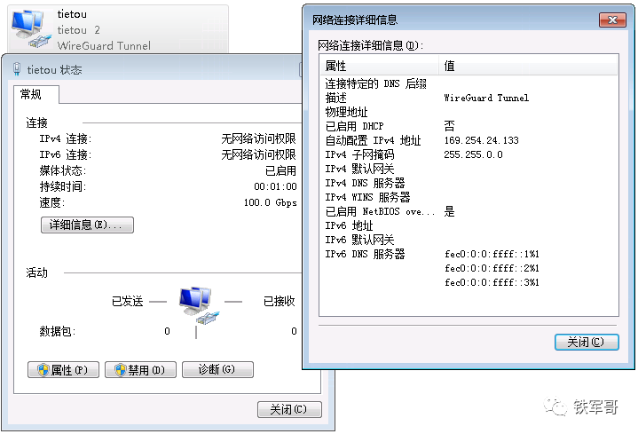Click the value fec0:0:0:ffff::3%1

tap(492, 282)
